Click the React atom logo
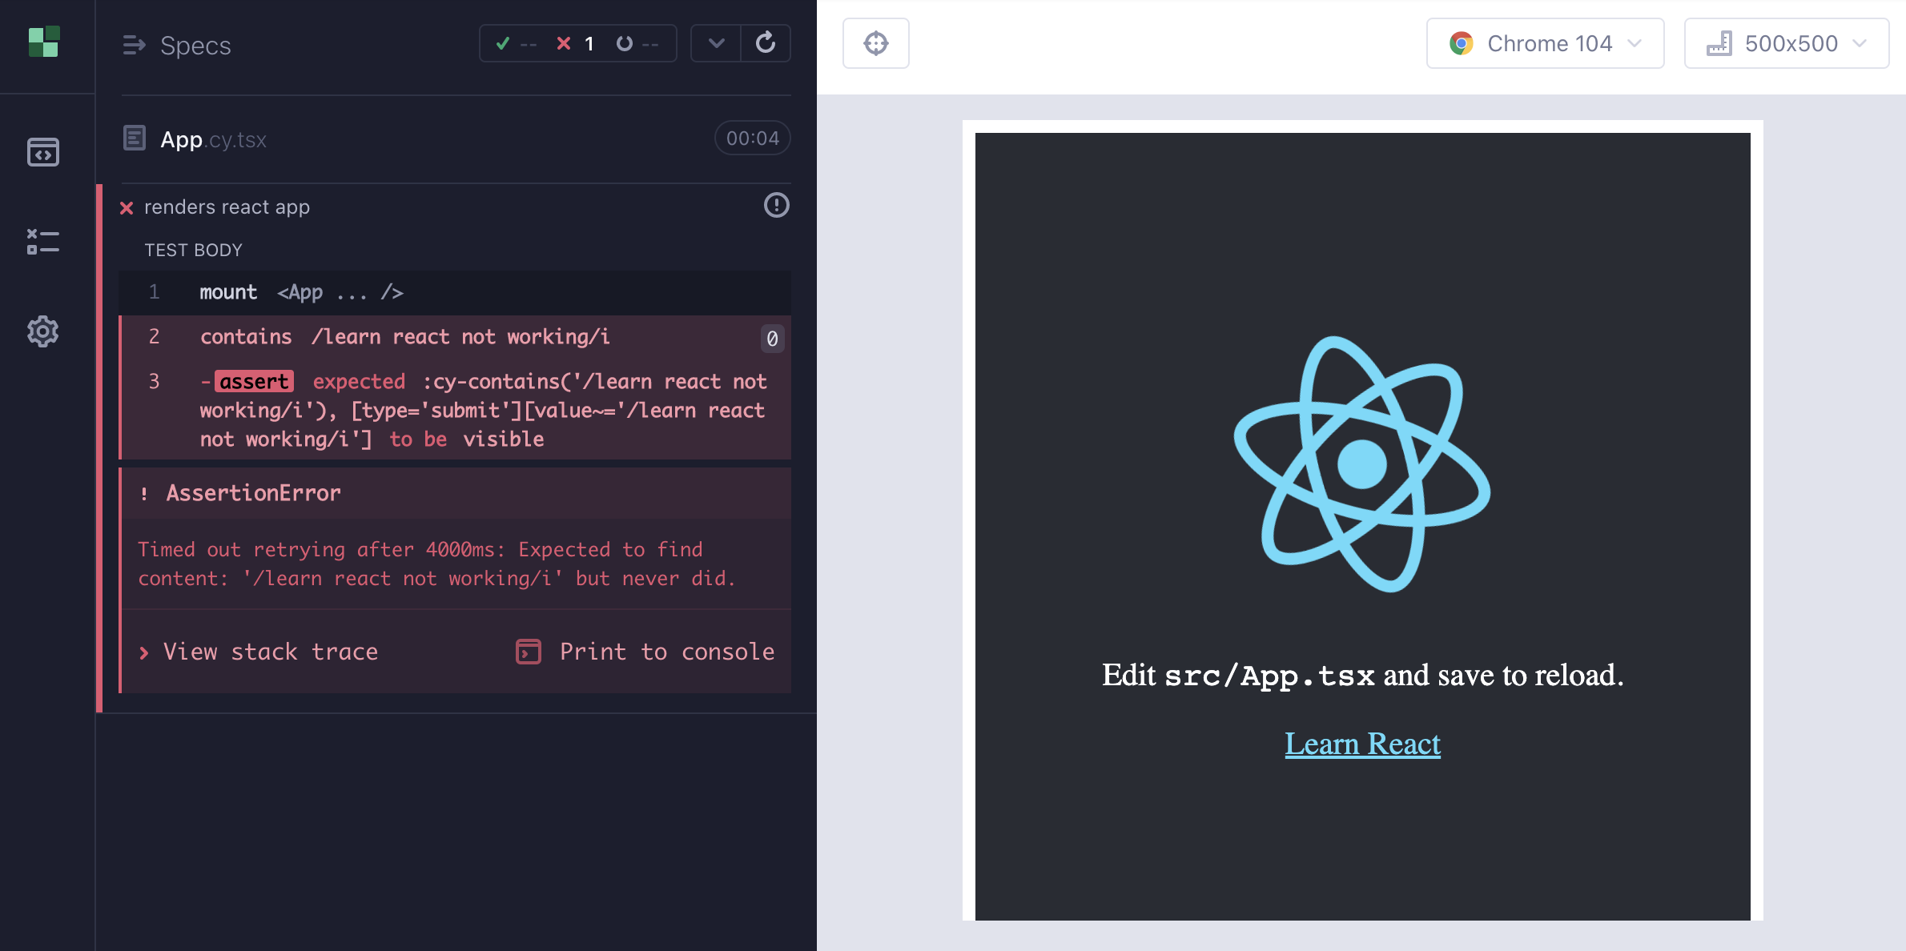This screenshot has width=1906, height=951. 1362,464
